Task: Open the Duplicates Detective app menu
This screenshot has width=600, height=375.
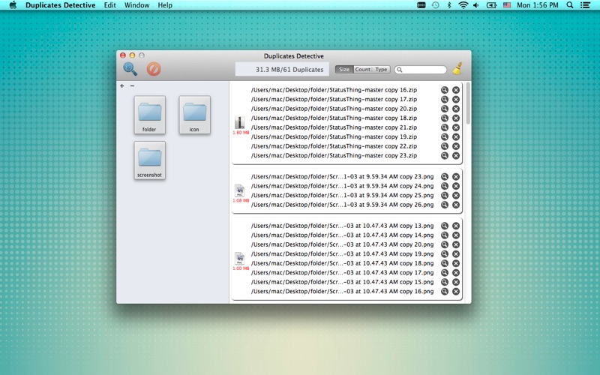Action: (x=61, y=5)
